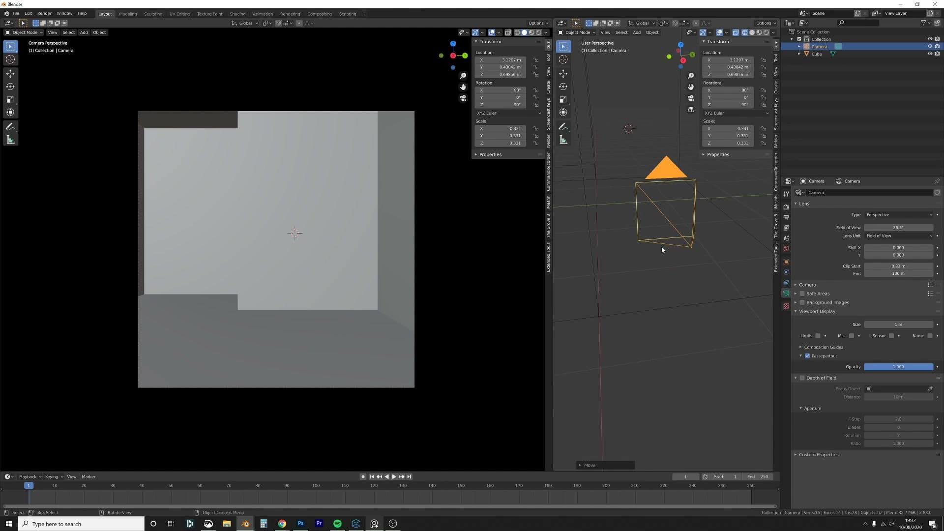This screenshot has height=531, width=944.
Task: Play animation in timeline
Action: [x=394, y=477]
